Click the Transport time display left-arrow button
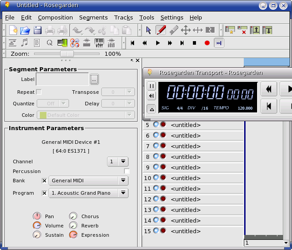The image size is (292, 250). tap(152, 96)
